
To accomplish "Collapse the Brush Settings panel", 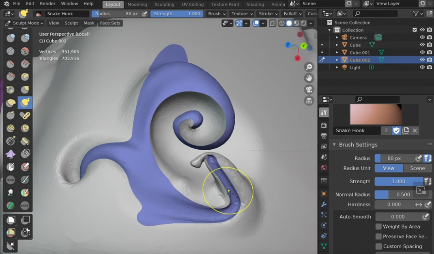I will tap(334, 145).
